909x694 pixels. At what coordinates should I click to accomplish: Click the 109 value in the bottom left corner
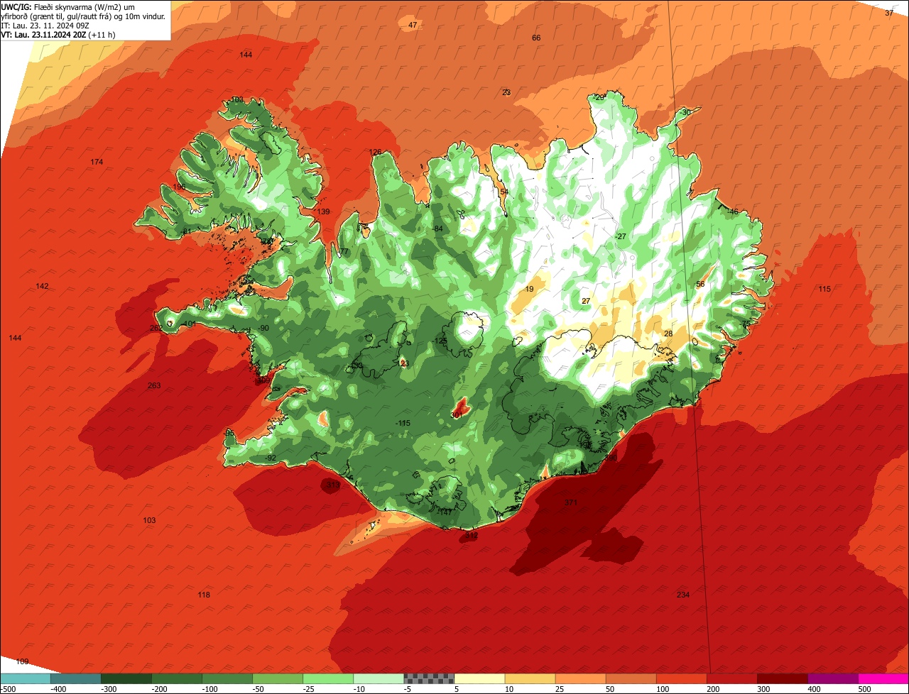[x=22, y=662]
